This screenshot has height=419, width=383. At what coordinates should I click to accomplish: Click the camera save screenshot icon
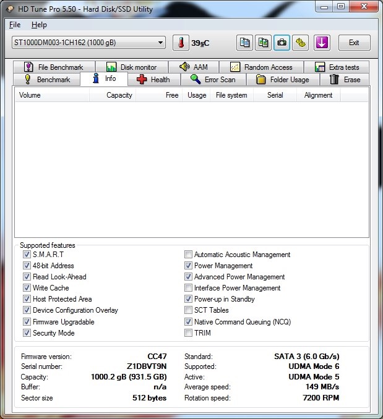point(282,43)
